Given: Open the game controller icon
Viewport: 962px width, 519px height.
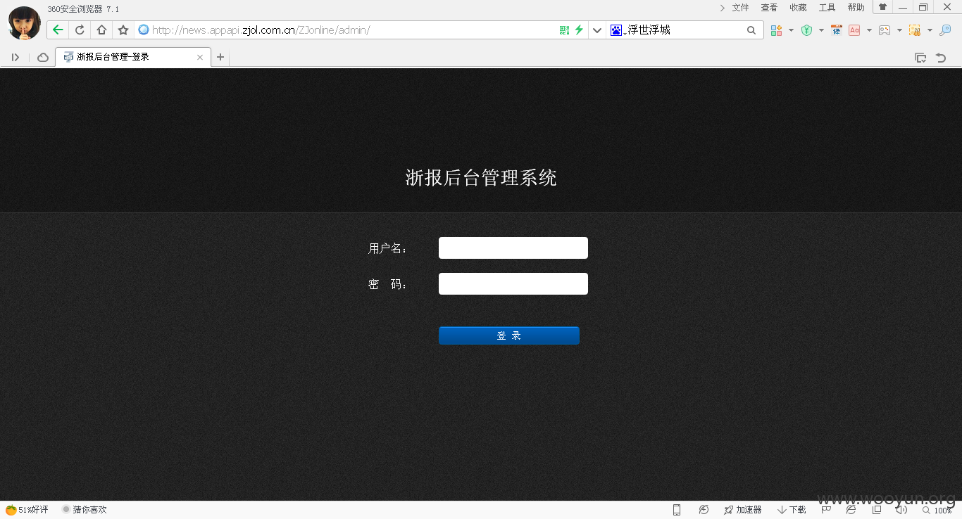Looking at the screenshot, I should click(x=885, y=30).
